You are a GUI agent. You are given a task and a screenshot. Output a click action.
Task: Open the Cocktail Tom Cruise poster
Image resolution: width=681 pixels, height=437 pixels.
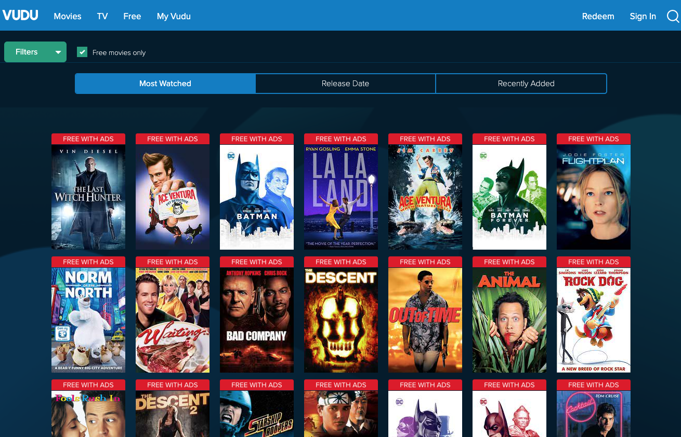tap(594, 414)
